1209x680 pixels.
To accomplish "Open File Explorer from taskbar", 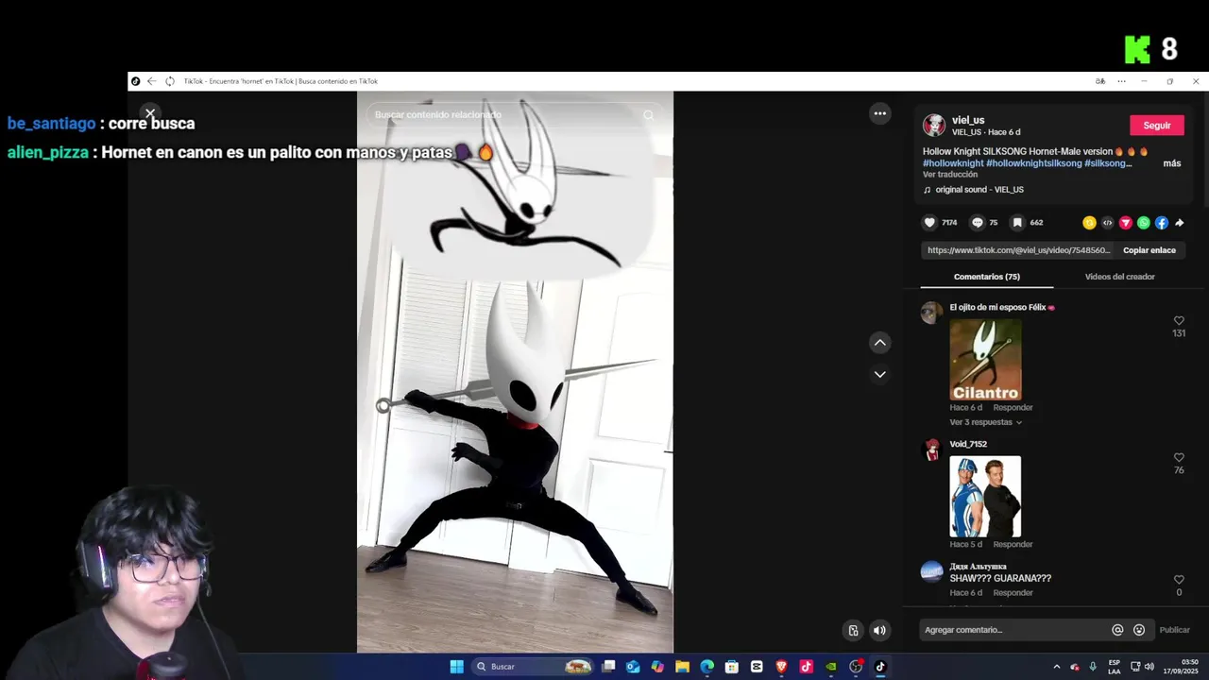I will point(682,667).
